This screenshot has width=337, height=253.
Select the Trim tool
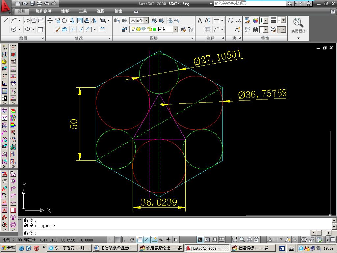[73, 29]
